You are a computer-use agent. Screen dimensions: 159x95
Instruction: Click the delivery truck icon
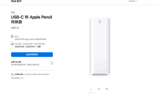[x=12, y=44]
